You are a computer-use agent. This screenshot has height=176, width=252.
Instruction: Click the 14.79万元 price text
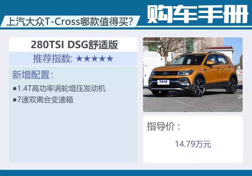coord(193,144)
